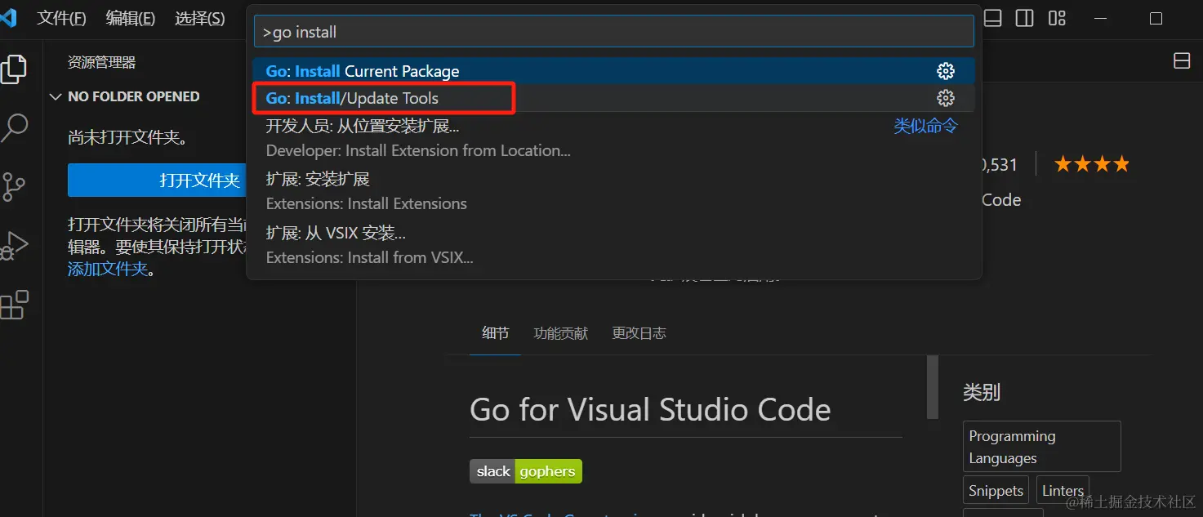1203x517 pixels.
Task: Select Go: Install/Update Tools command
Action: [614, 98]
